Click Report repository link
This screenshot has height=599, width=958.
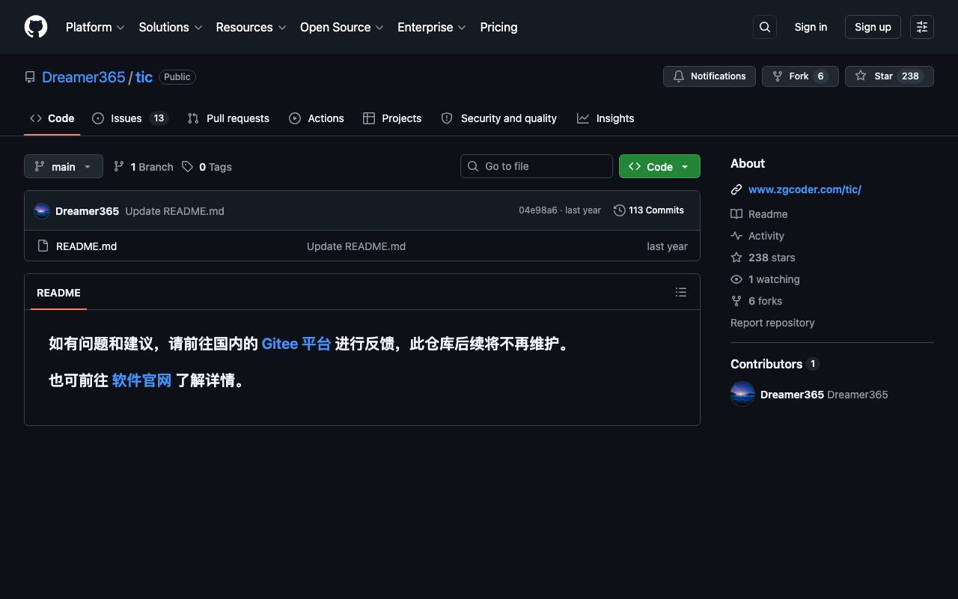pos(772,323)
